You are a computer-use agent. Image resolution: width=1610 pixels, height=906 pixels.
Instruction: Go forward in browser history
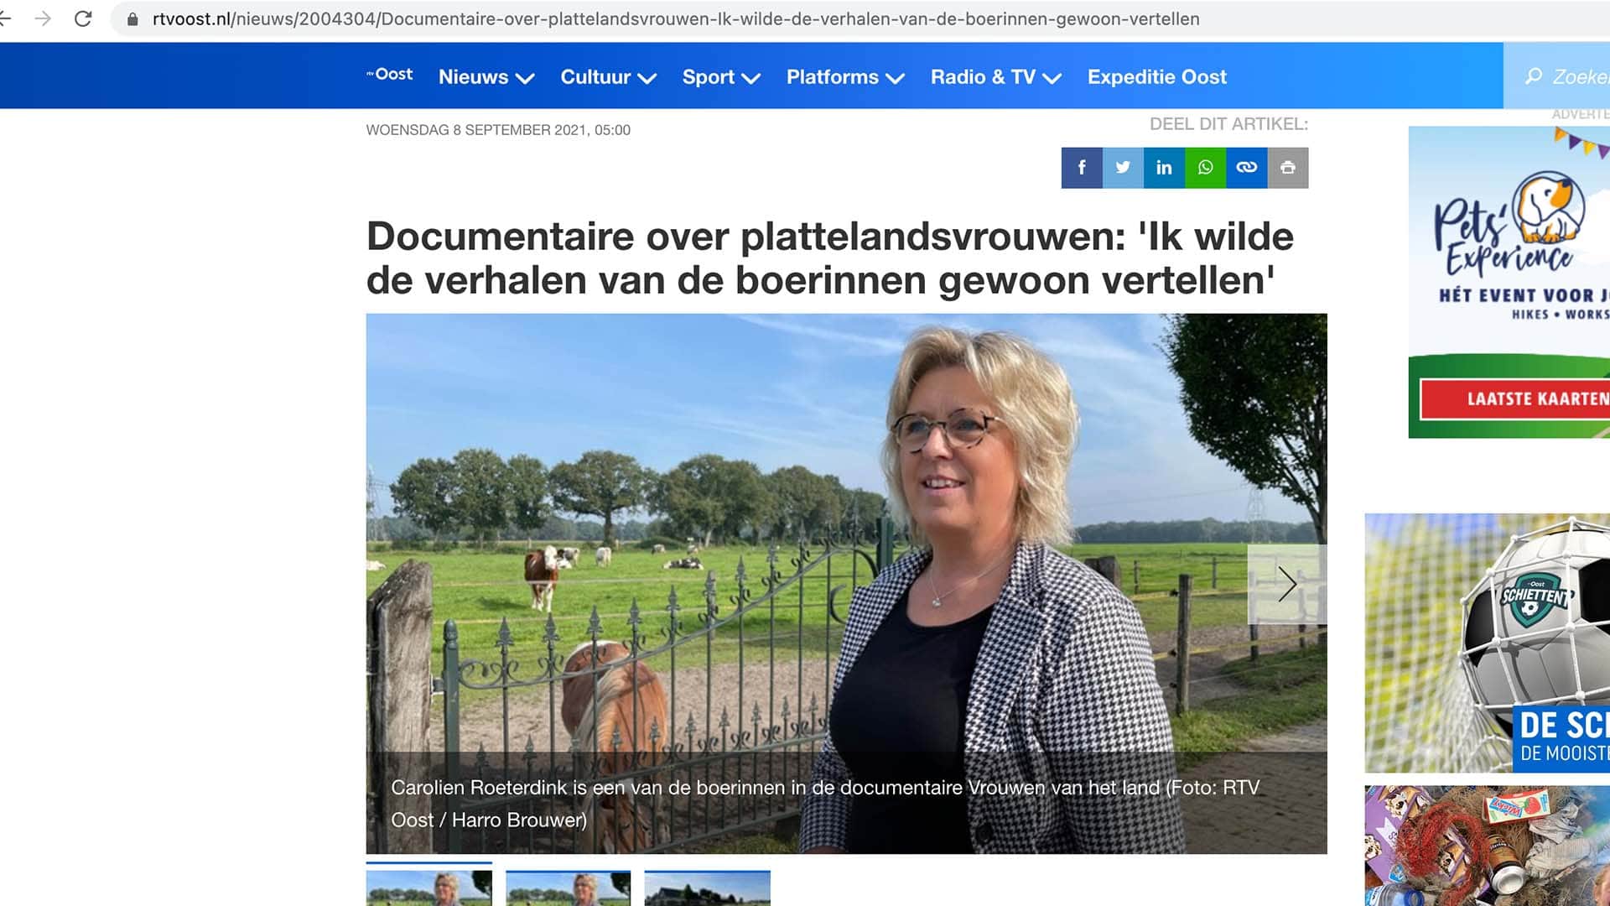pos(43,18)
